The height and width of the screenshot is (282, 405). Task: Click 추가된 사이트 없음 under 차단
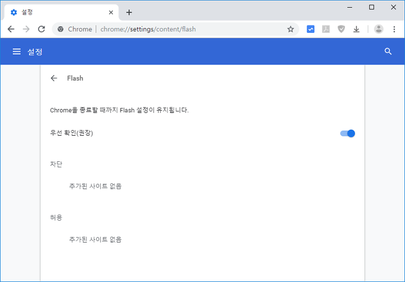pyautogui.click(x=95, y=186)
